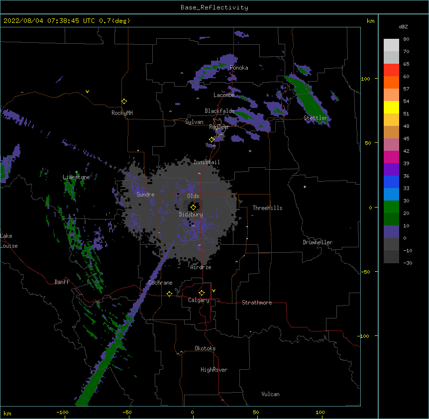The image size is (429, 419).
Task: Click the RockyMH label
Action: point(122,113)
